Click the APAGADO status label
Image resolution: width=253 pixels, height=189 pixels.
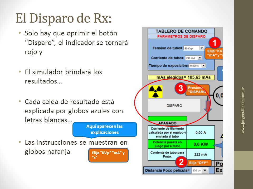coord(167,123)
